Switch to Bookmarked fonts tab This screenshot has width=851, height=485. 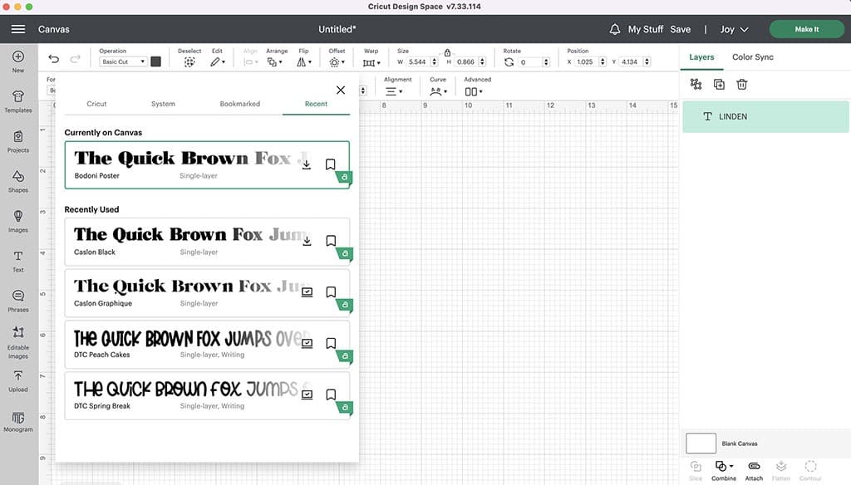pyautogui.click(x=240, y=104)
